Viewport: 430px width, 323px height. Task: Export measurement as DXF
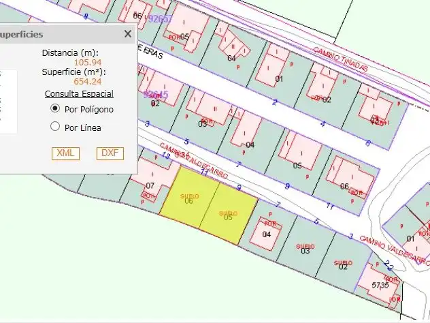(x=110, y=153)
